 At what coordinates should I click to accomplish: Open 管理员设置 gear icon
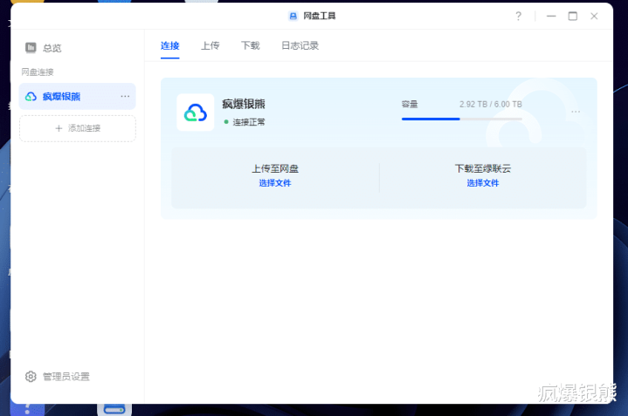(x=31, y=377)
